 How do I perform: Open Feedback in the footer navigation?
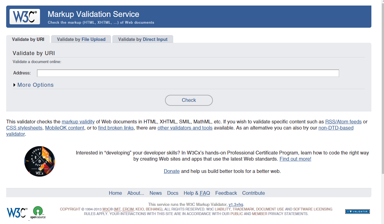[226, 193]
